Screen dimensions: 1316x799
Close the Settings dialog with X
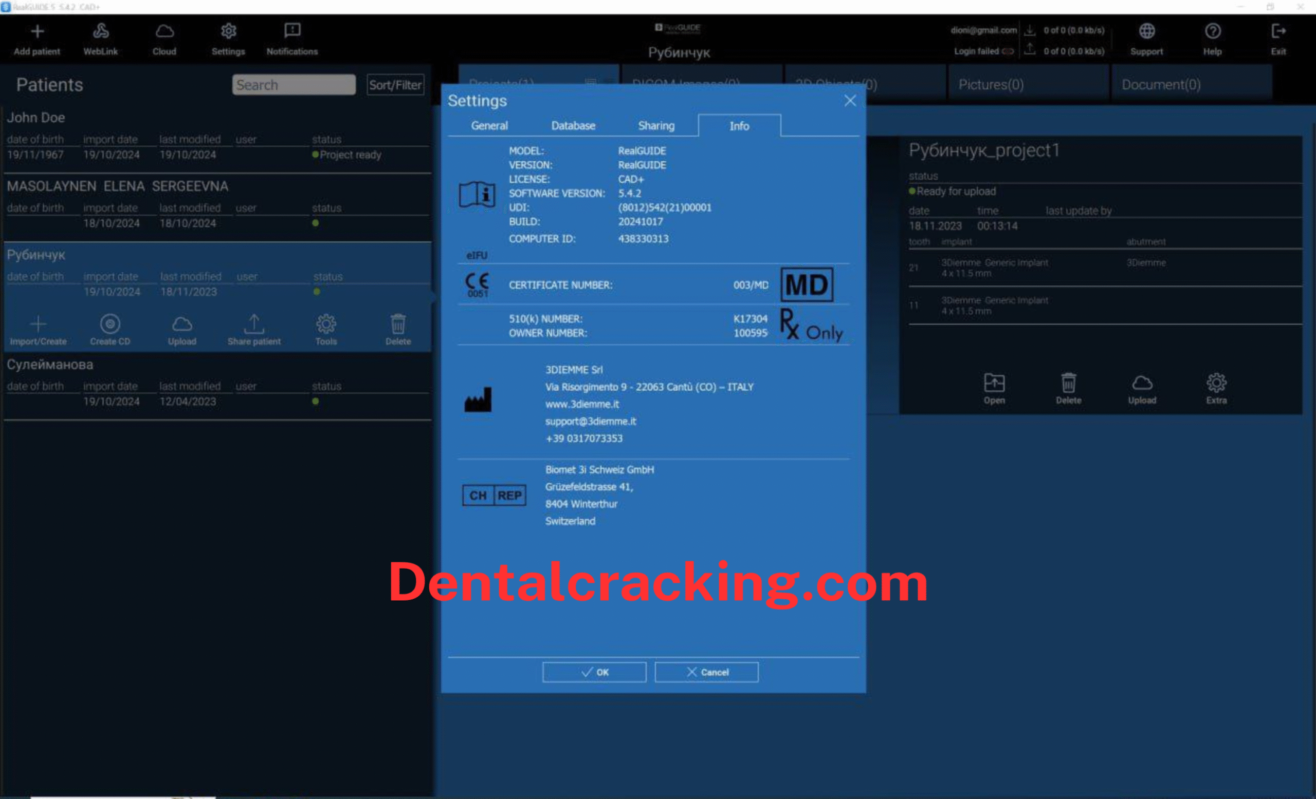tap(850, 101)
